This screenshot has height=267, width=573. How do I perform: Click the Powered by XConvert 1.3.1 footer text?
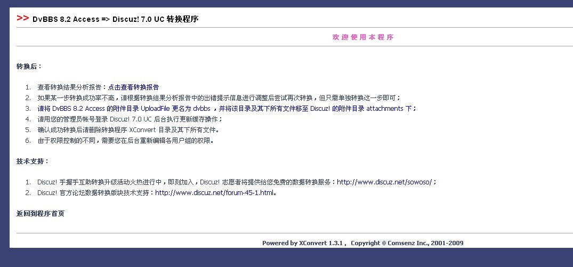point(304,243)
